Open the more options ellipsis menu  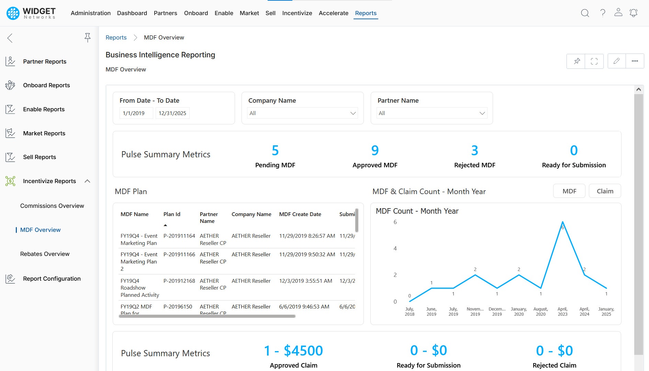tap(635, 61)
